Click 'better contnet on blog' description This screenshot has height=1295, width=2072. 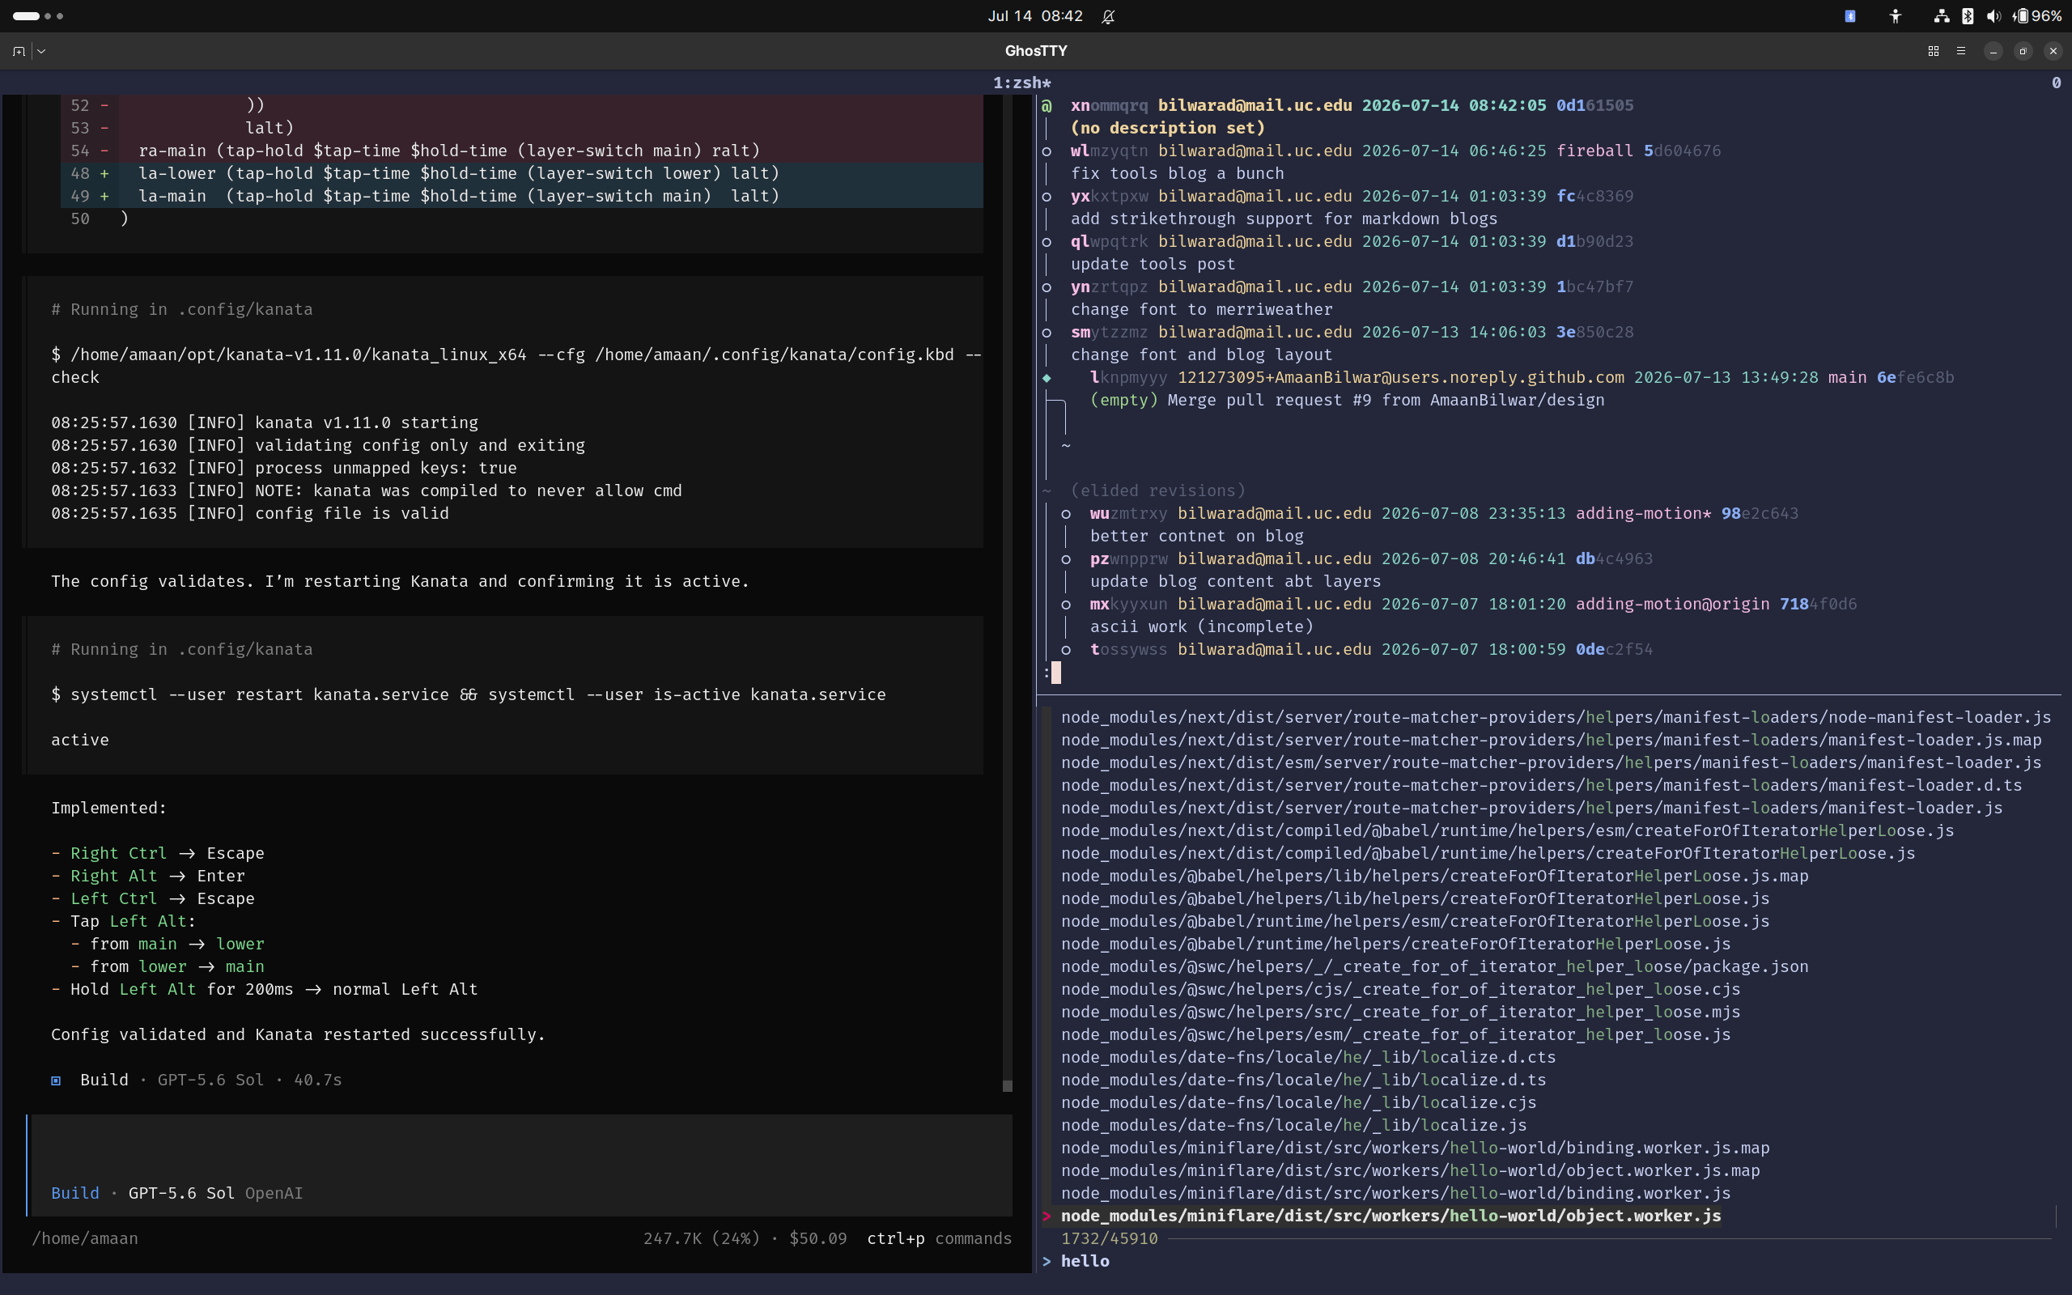click(1196, 536)
